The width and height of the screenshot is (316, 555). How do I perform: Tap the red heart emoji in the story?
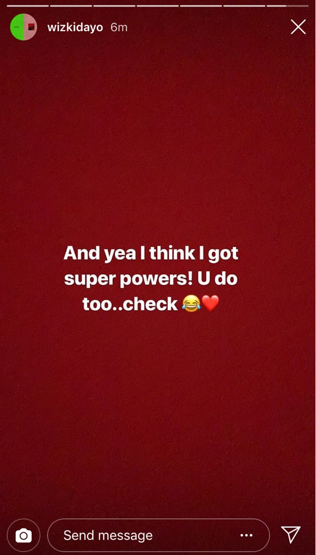point(210,304)
